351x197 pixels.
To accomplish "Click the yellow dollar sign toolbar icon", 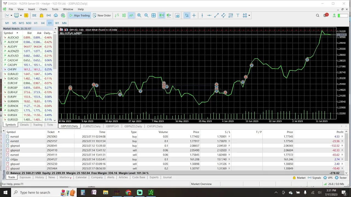I will [26, 16].
